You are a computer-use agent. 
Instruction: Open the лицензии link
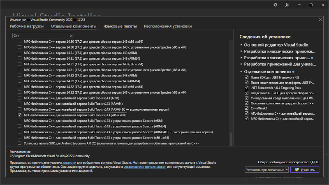(x=69, y=162)
